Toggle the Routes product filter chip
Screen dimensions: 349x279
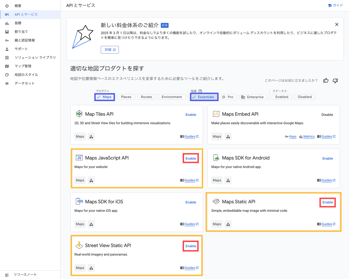click(146, 97)
